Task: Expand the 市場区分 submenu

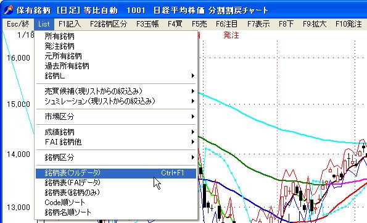Action: click(116, 116)
